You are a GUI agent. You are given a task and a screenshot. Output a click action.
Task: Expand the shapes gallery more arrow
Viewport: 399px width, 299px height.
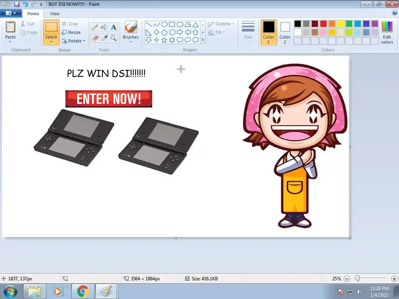[203, 40]
